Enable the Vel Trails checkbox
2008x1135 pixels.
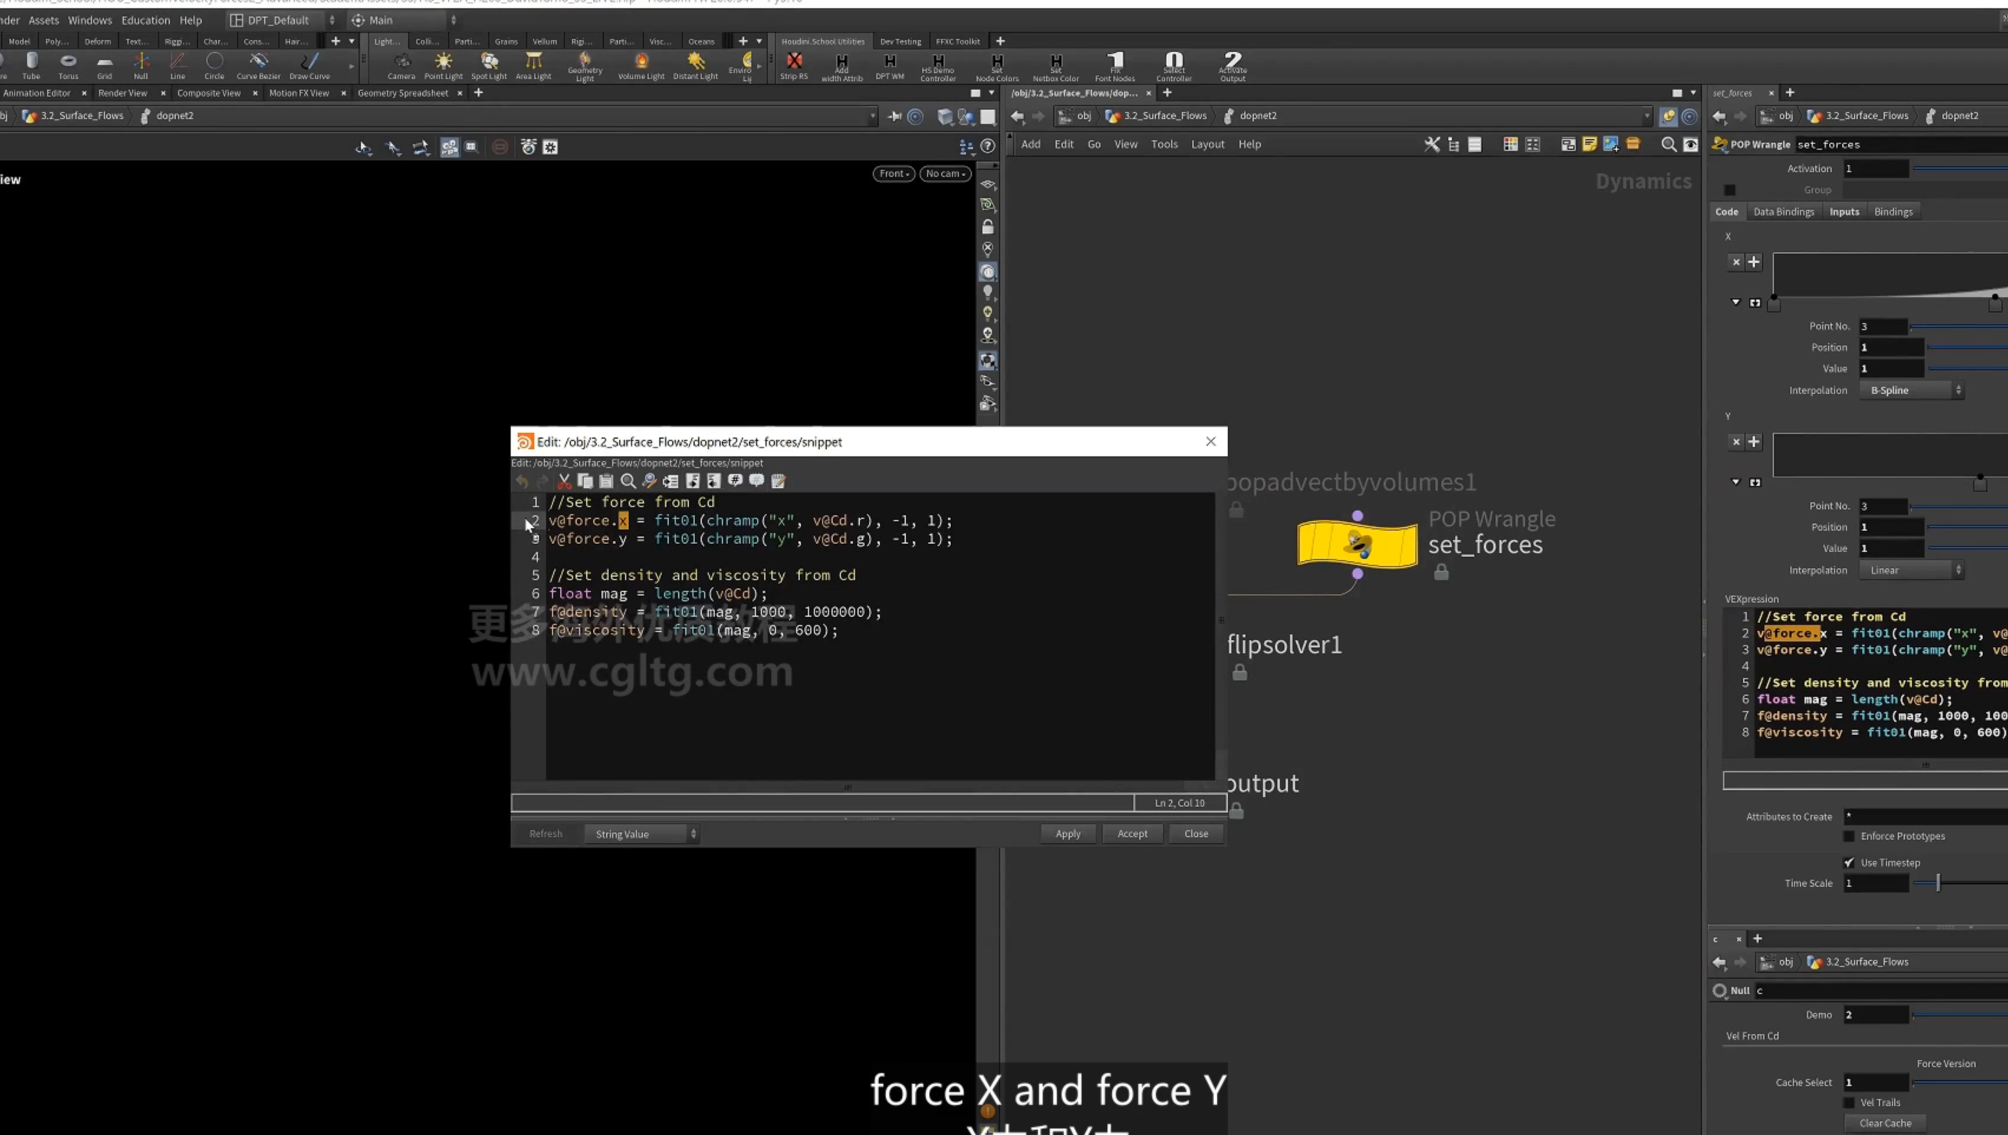(1849, 1102)
